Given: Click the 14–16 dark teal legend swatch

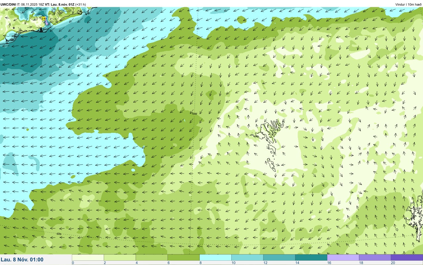Looking at the screenshot, I should tap(311, 257).
